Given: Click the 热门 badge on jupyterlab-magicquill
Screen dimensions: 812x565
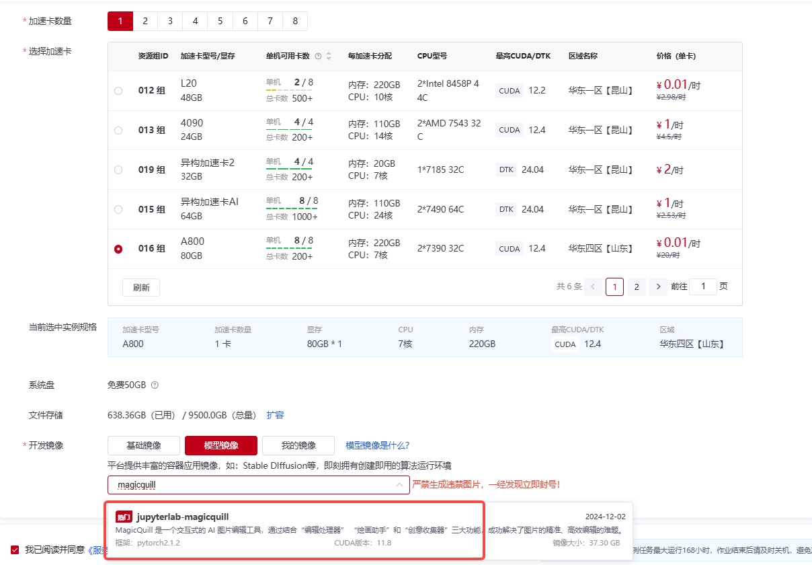Looking at the screenshot, I should pyautogui.click(x=124, y=517).
